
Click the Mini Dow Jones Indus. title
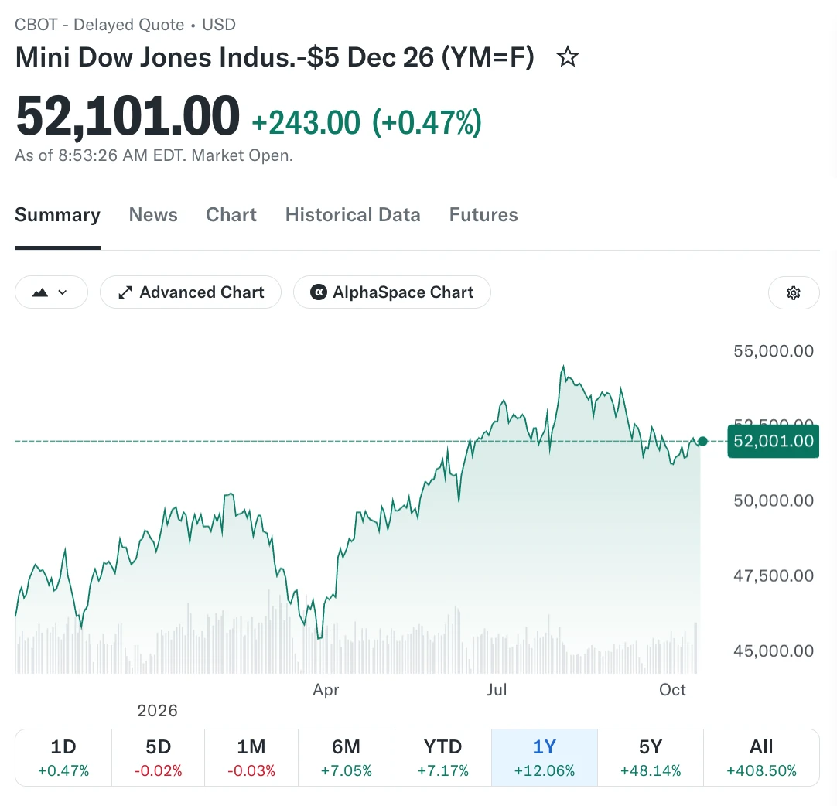pos(275,57)
